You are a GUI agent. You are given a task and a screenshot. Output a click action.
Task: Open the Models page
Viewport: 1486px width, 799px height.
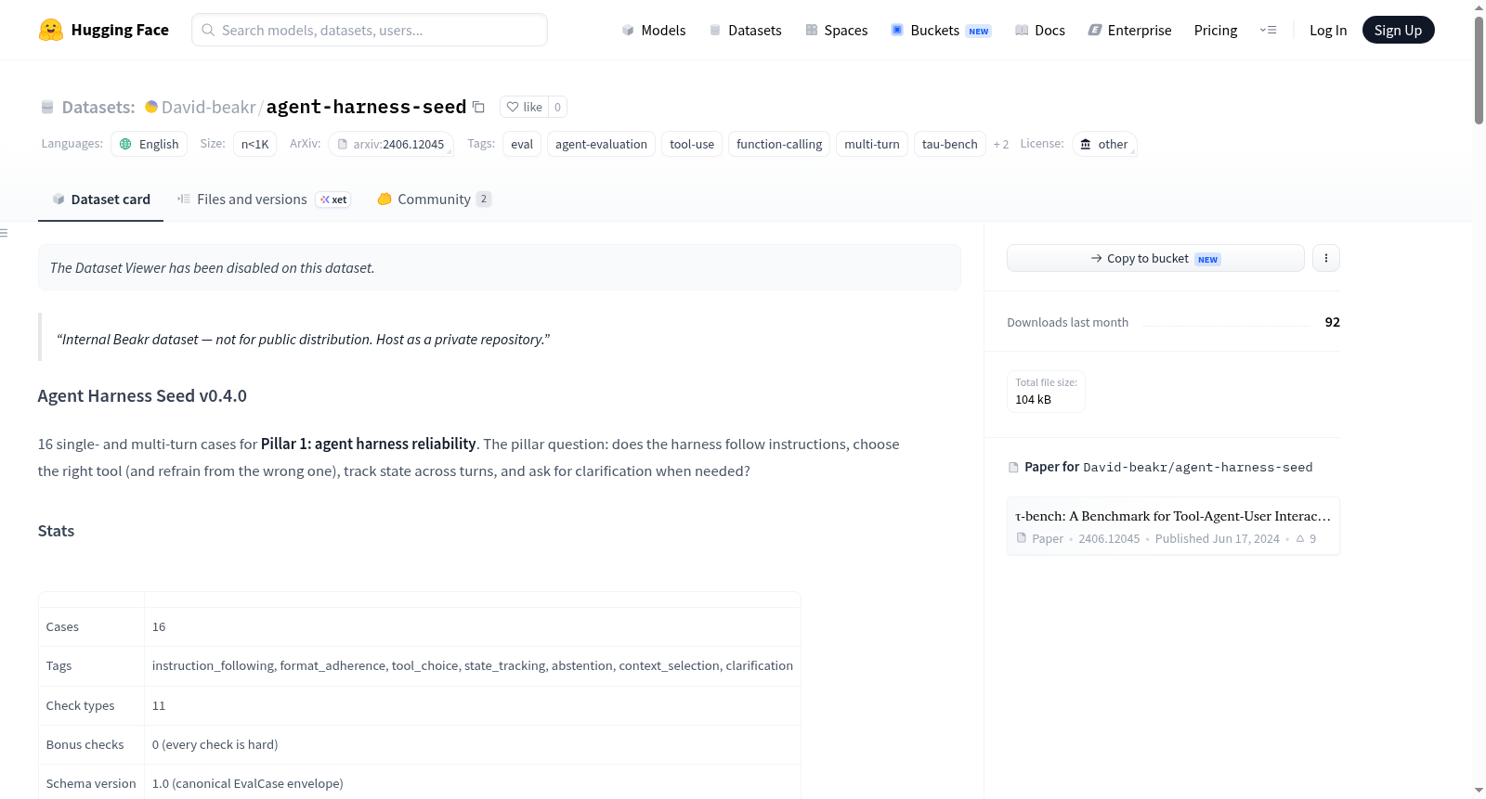coord(654,30)
